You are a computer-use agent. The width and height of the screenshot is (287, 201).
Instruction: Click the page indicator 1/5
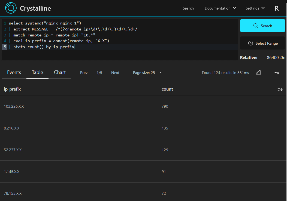[x=99, y=73]
